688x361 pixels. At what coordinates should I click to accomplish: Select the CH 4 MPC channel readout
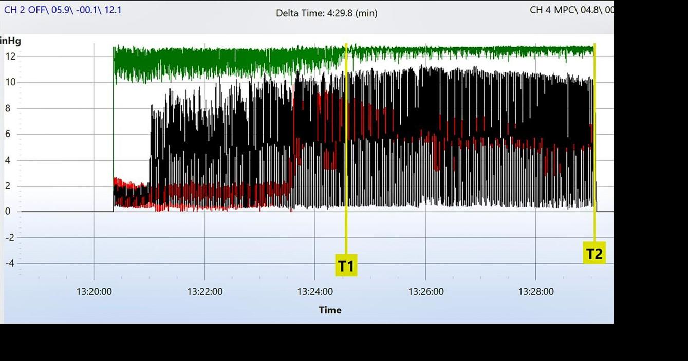[571, 10]
